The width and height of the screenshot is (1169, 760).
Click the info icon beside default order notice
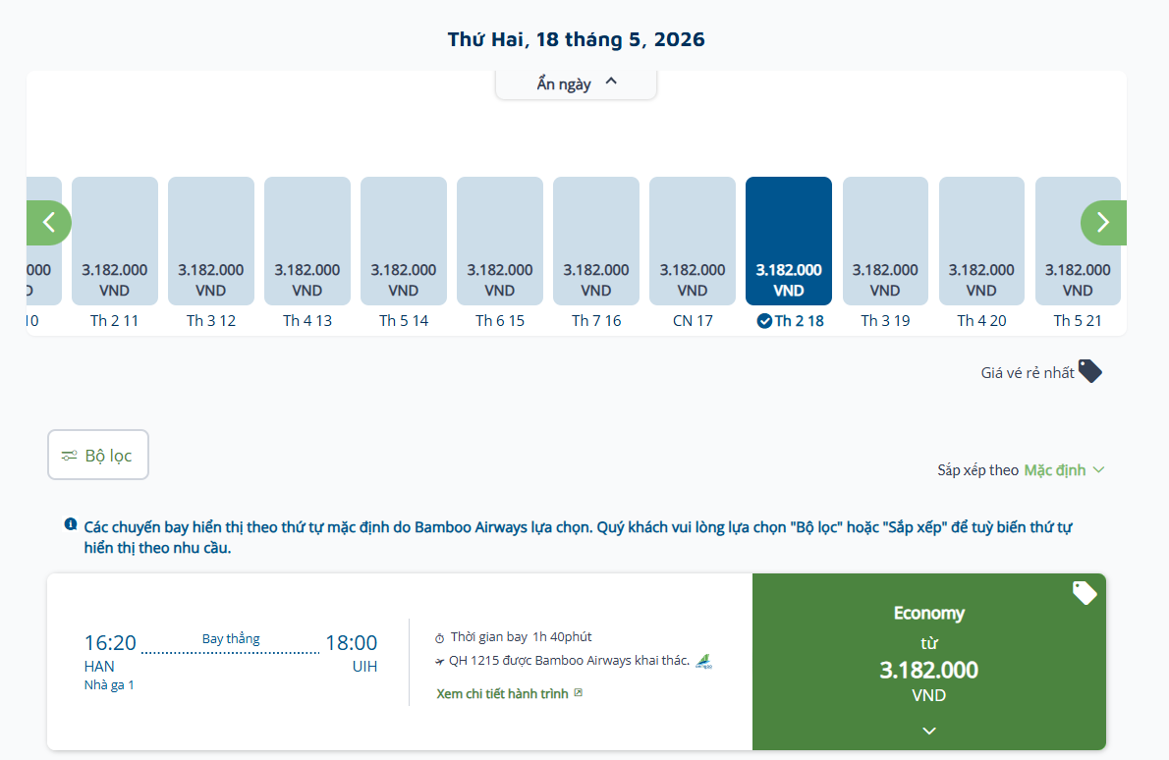pyautogui.click(x=71, y=525)
